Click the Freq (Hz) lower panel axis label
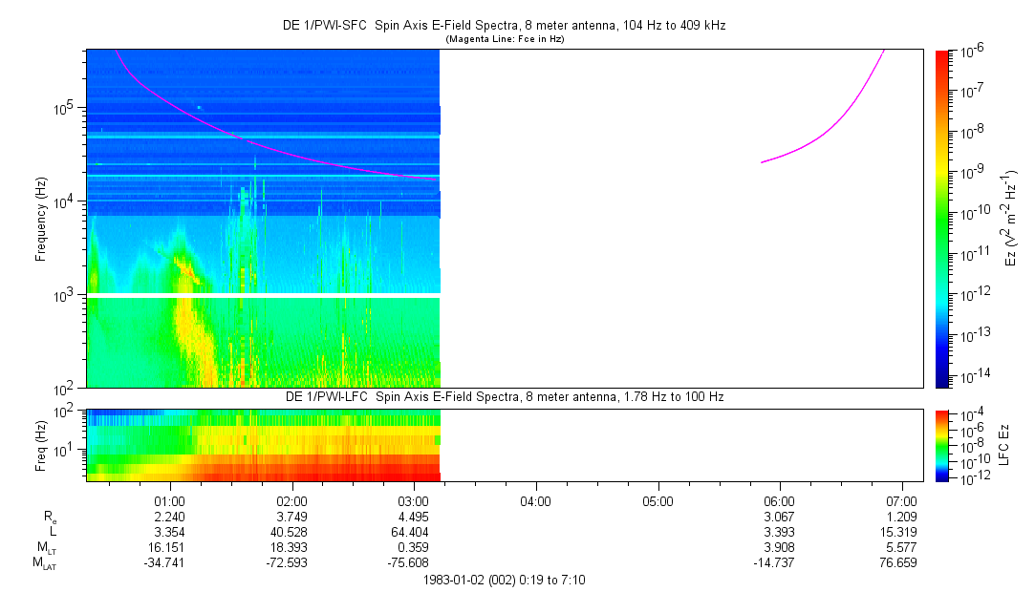This screenshot has height=592, width=1035. coord(41,443)
